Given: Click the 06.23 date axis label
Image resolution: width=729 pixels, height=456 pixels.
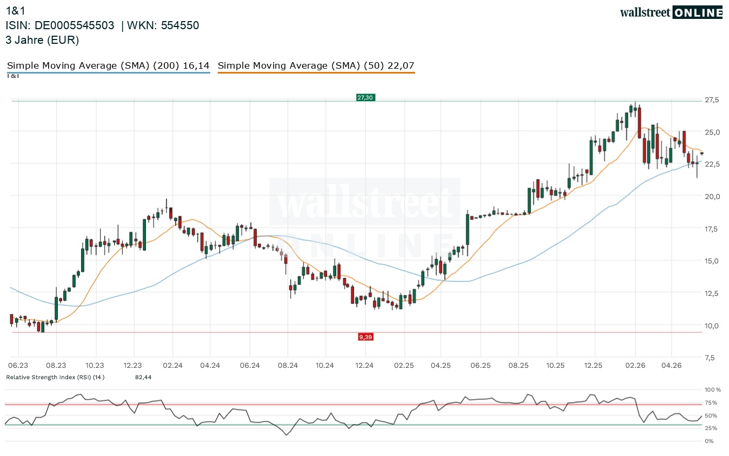Looking at the screenshot, I should coord(19,366).
